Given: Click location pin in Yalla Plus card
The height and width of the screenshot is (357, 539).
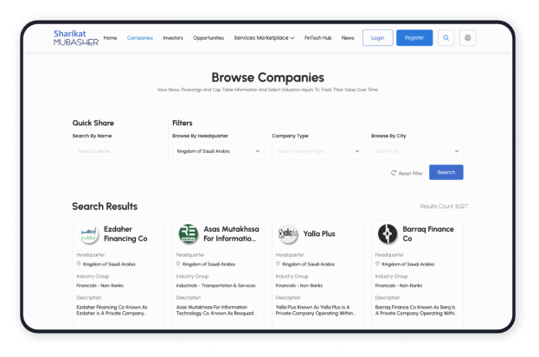Looking at the screenshot, I should coord(278,264).
